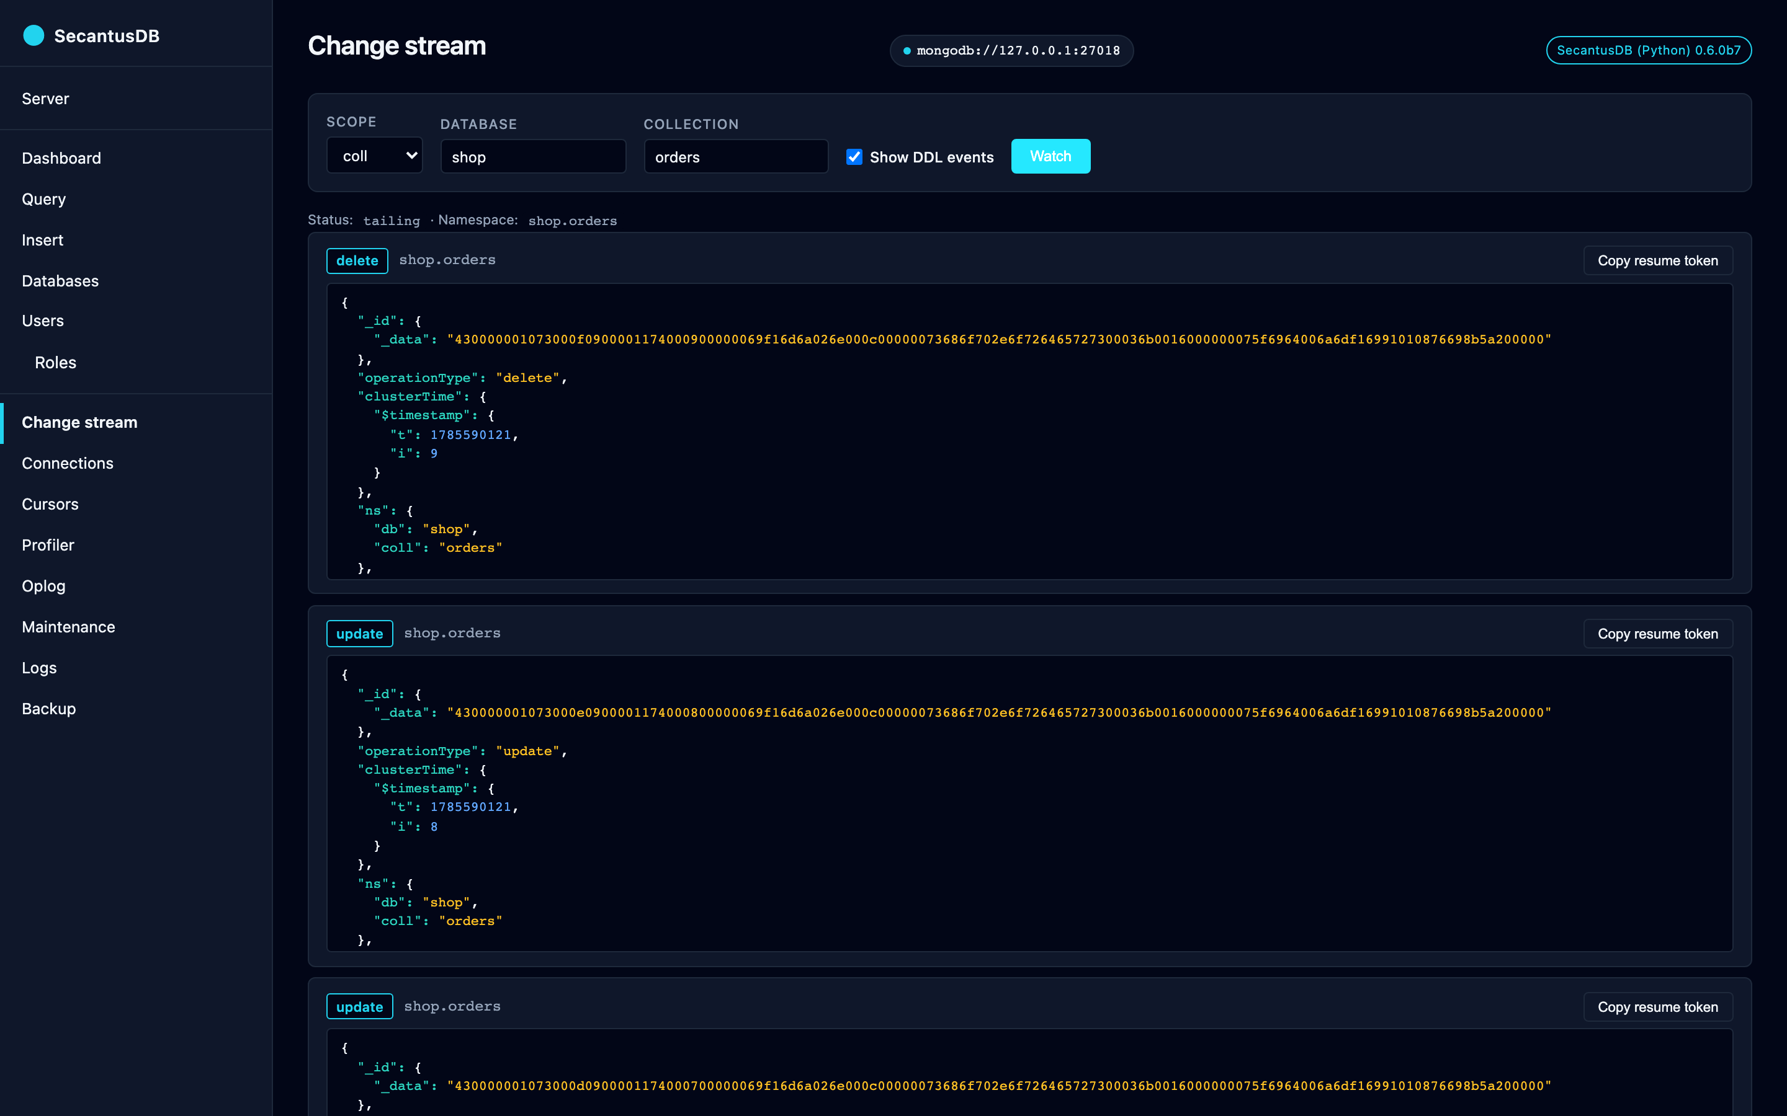Viewport: 1787px width, 1116px height.
Task: Click the _data token starting 430000001073000d
Action: click(x=999, y=1086)
